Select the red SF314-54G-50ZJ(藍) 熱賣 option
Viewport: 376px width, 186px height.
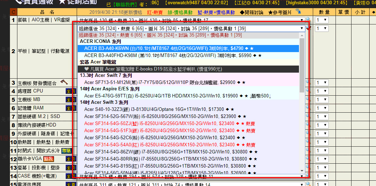(x=188, y=124)
